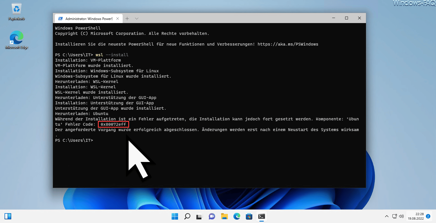This screenshot has height=223, width=436.
Task: Open File Explorer from the taskbar
Action: click(x=224, y=216)
